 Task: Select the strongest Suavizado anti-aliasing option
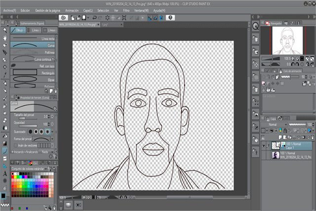pyautogui.click(x=47, y=132)
